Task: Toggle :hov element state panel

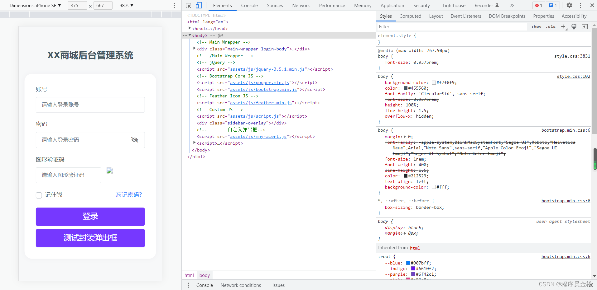Action: (x=537, y=27)
